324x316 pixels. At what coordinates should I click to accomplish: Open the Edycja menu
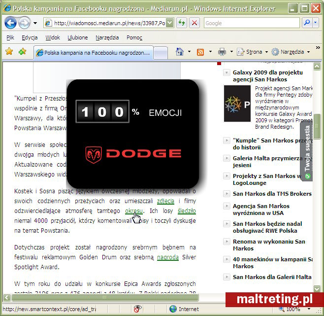click(x=30, y=37)
